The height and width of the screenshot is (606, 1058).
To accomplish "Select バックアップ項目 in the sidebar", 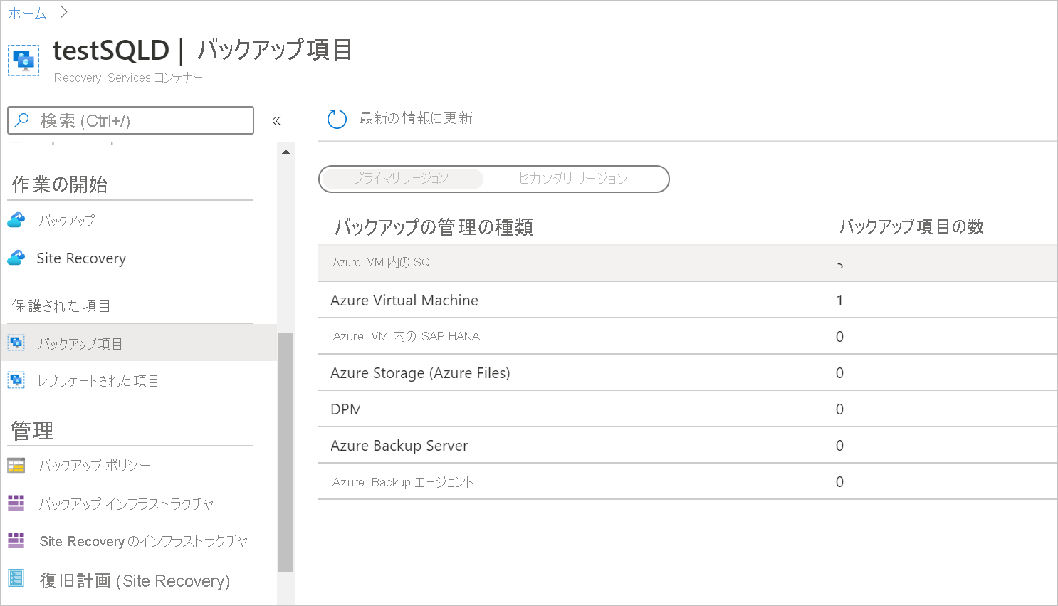I will pyautogui.click(x=138, y=343).
